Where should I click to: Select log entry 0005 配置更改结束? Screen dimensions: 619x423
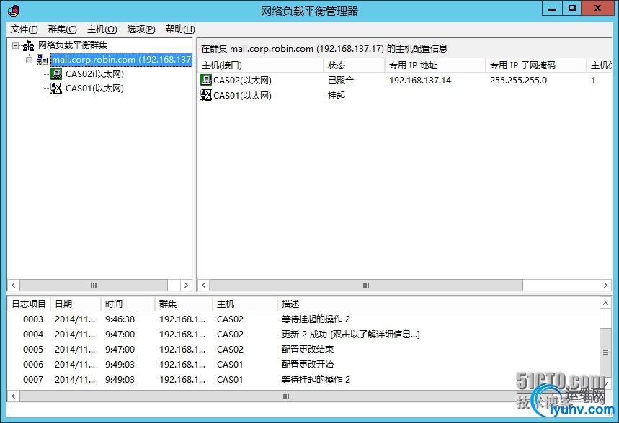(x=303, y=350)
